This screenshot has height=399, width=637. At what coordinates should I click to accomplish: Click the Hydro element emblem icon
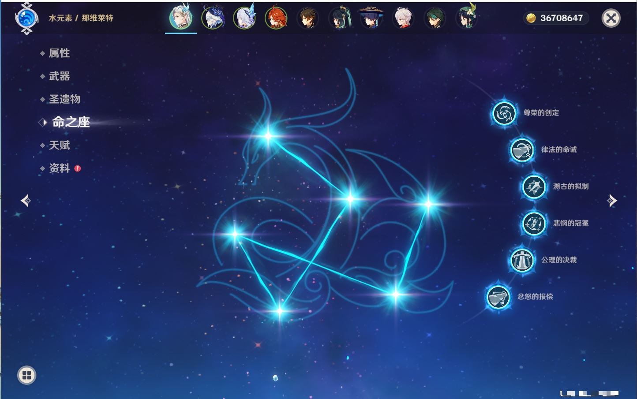coord(26,19)
